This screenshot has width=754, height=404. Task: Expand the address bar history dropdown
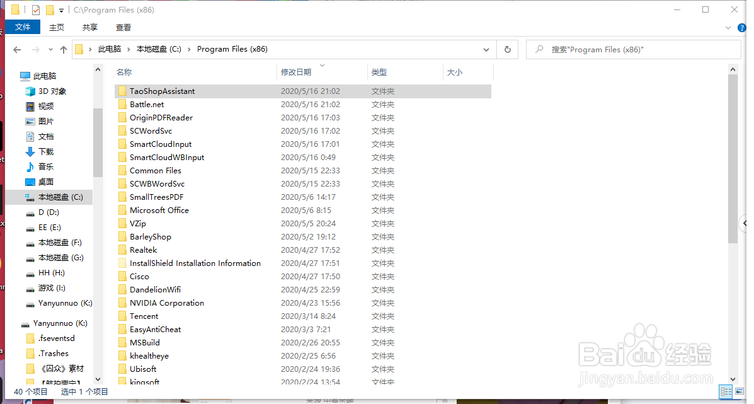click(x=486, y=50)
